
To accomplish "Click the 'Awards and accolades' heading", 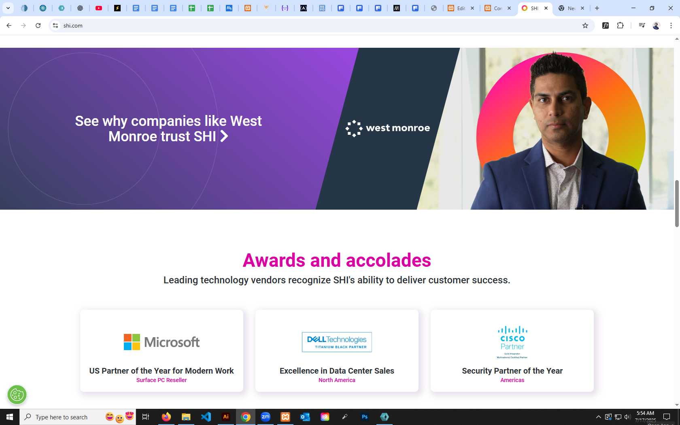I will point(337,260).
